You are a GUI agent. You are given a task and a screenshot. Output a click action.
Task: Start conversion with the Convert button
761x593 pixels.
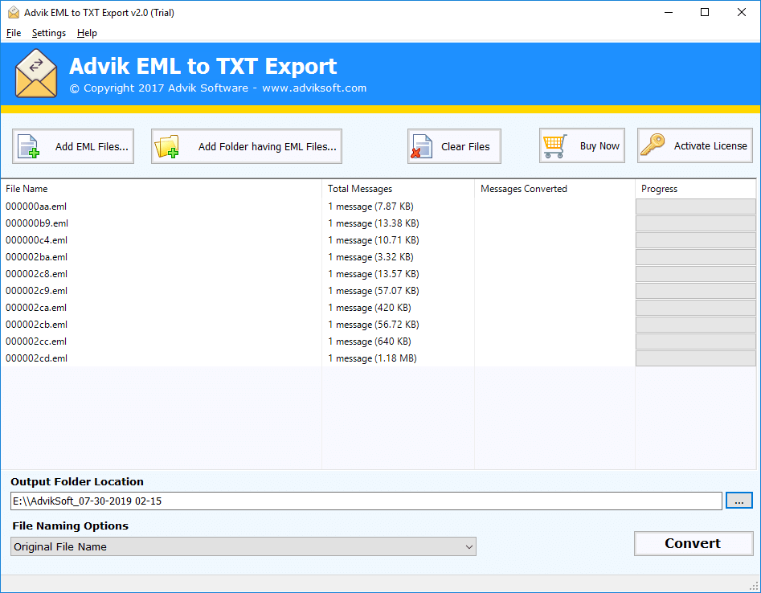click(x=693, y=543)
